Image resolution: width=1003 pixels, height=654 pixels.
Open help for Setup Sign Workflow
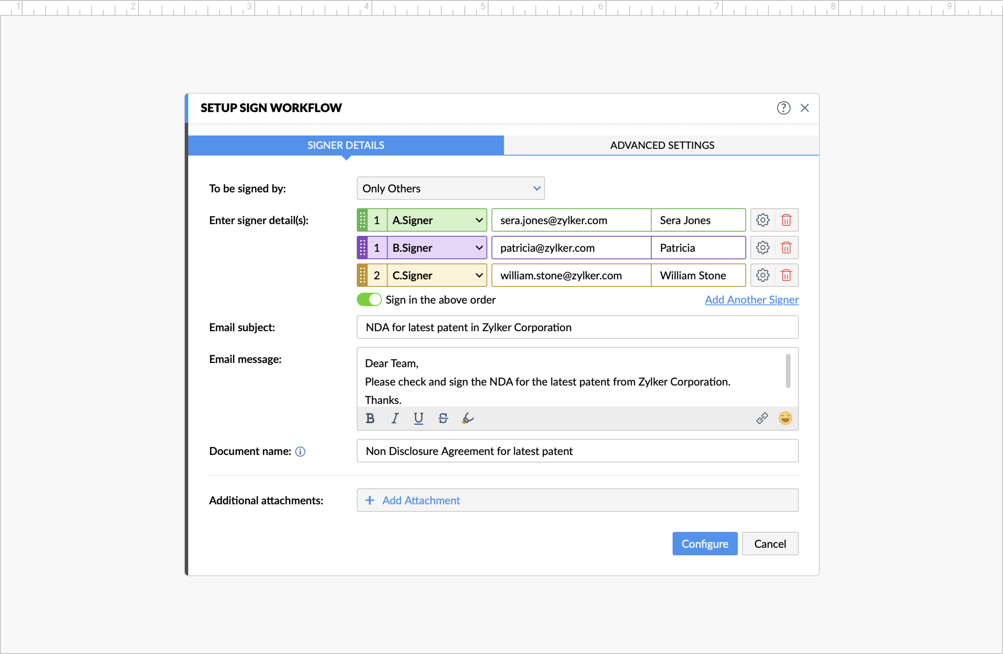(x=784, y=108)
